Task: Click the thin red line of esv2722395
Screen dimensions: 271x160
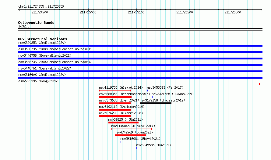Action: pyautogui.click(x=139, y=84)
